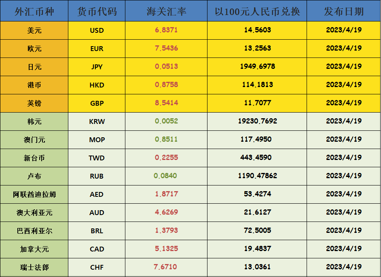
Task: Select the TWD currency code cell
Action: (97, 158)
